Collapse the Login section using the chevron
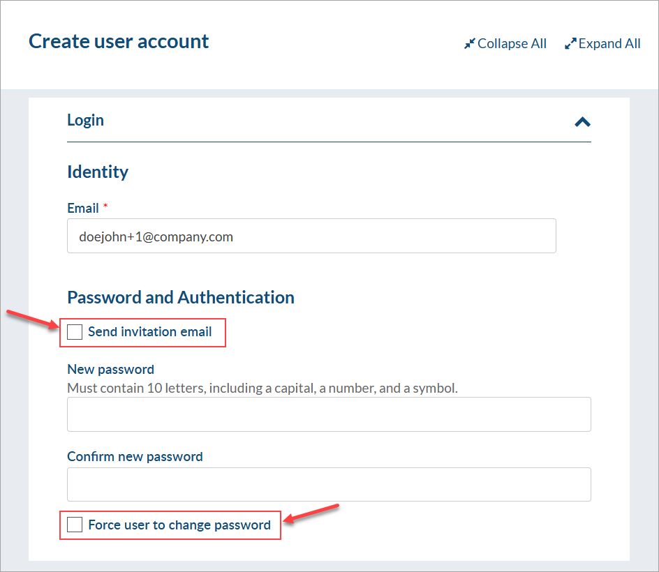Image resolution: width=659 pixels, height=572 pixels. [582, 122]
